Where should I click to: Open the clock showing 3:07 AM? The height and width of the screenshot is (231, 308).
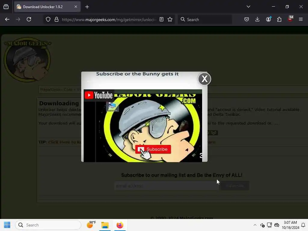(x=290, y=225)
